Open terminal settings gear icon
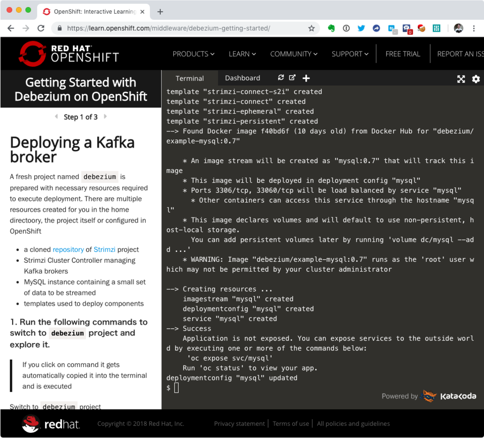The width and height of the screenshot is (484, 438). click(x=476, y=79)
